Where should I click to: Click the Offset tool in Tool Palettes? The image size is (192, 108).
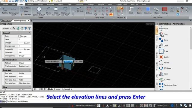coord(163,46)
